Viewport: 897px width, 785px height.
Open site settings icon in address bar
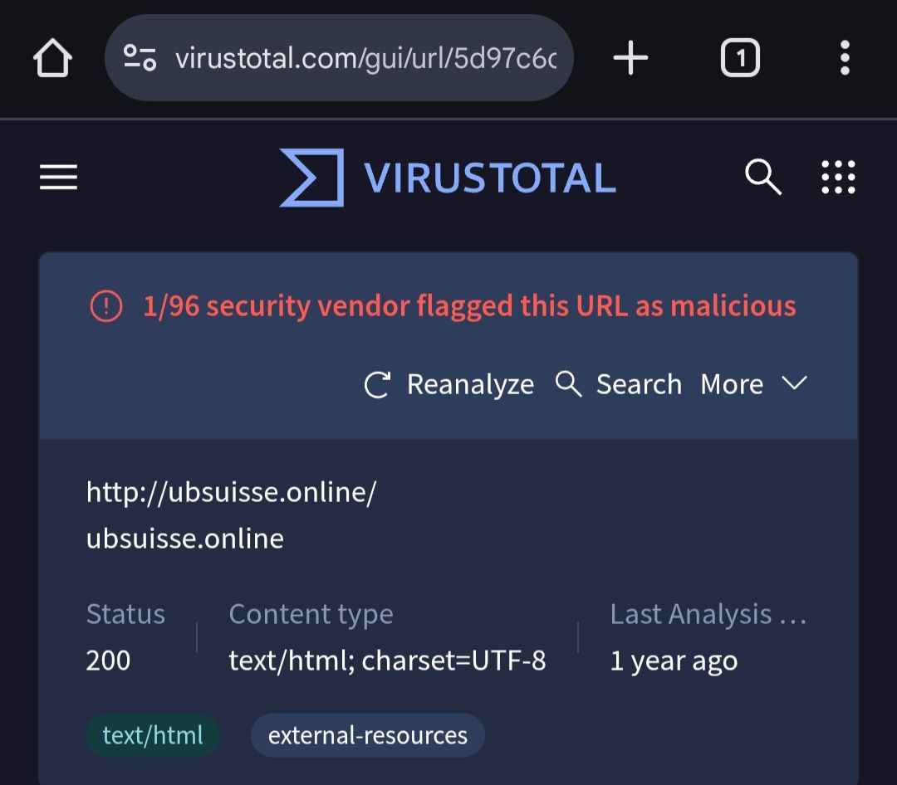(x=140, y=58)
